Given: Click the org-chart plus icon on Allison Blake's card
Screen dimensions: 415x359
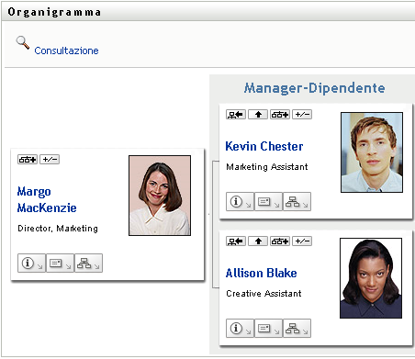Looking at the screenshot, I should [x=280, y=241].
